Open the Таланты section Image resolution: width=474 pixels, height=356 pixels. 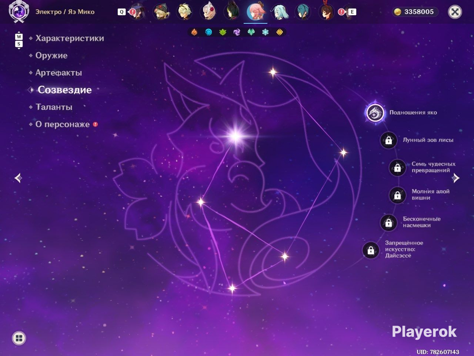pos(54,107)
